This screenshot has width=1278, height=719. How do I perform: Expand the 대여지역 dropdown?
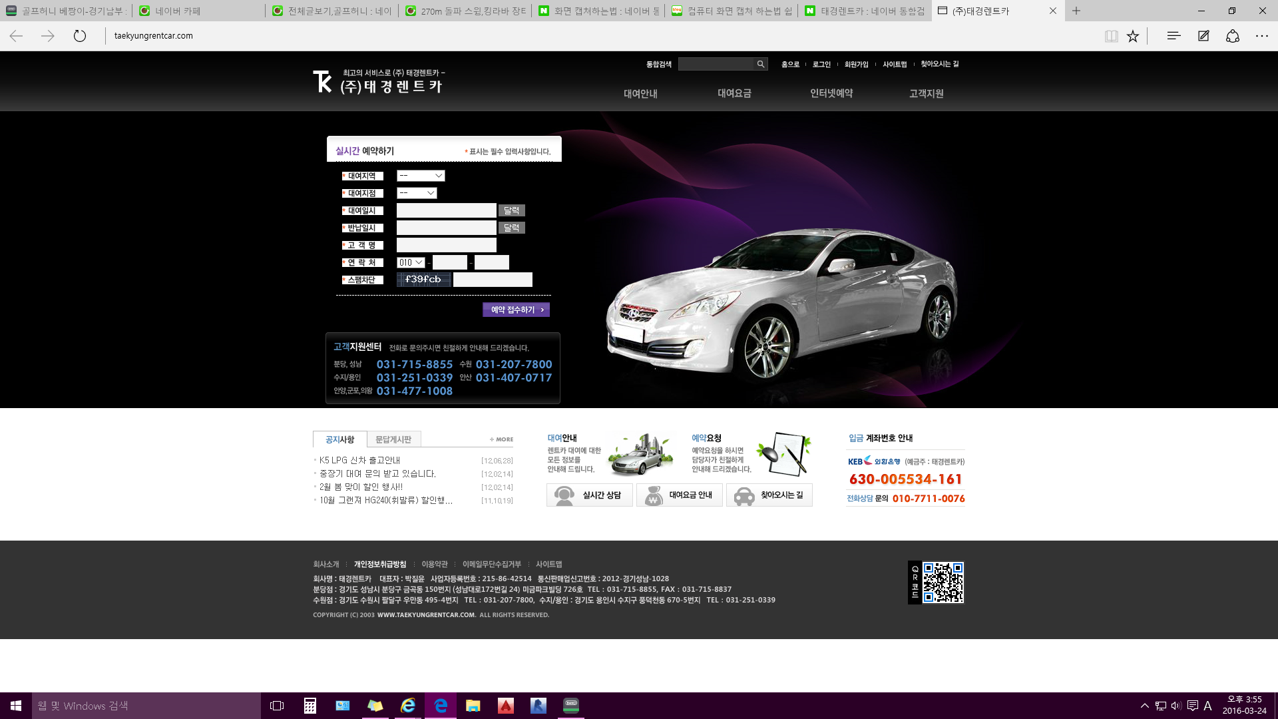(x=421, y=176)
